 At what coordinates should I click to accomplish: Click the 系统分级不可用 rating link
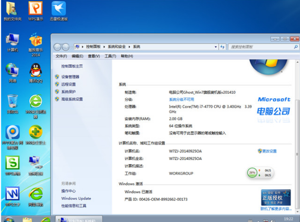182,99
